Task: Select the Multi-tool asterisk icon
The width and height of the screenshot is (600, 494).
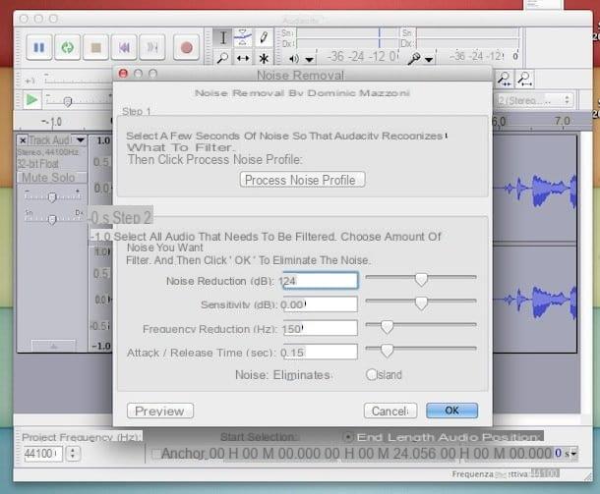Action: click(x=264, y=58)
